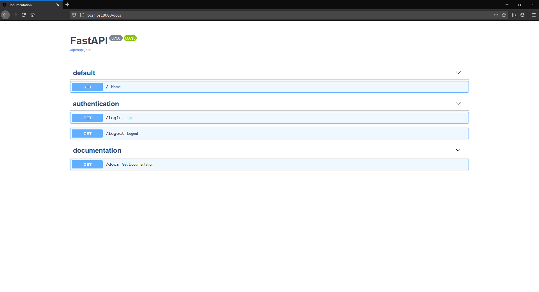Go back with the browser back arrow

[5, 15]
